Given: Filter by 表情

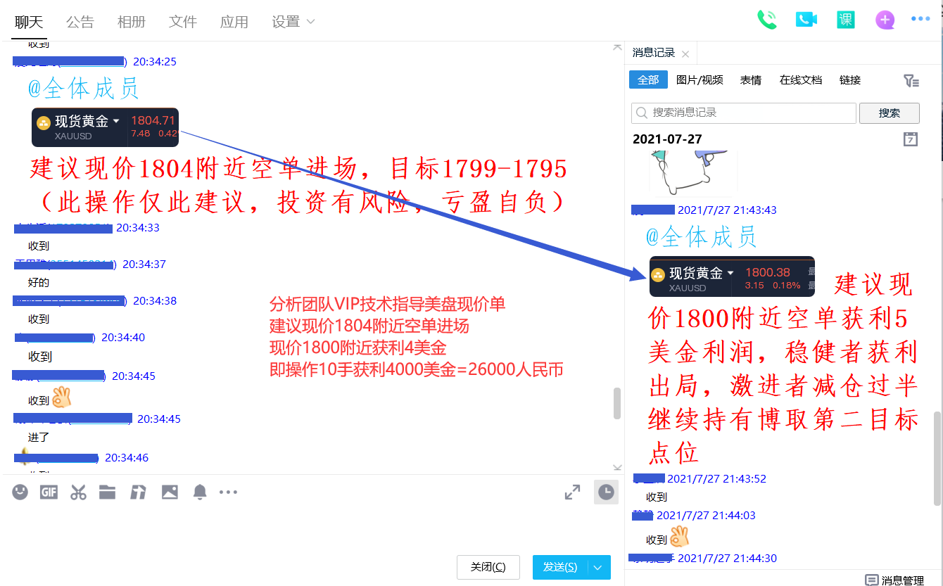Looking at the screenshot, I should [750, 79].
